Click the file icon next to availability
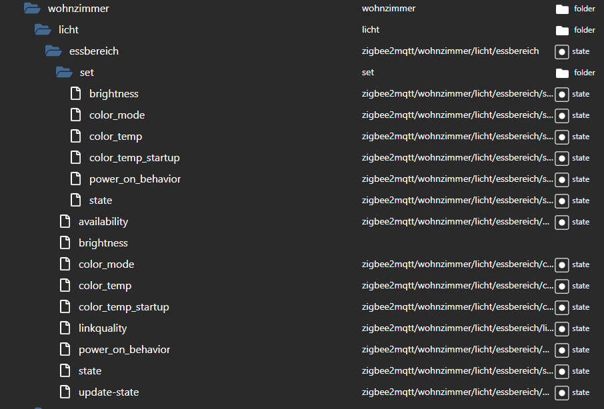 [x=65, y=222]
